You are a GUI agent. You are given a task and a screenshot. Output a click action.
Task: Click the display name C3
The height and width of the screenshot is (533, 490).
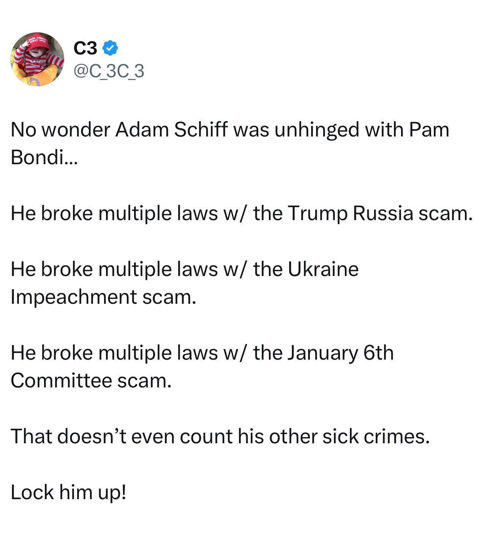pos(85,48)
